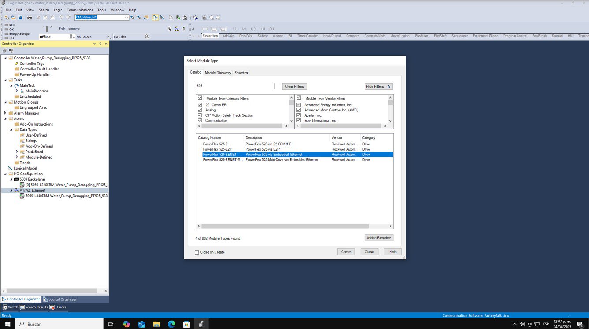Viewport: 589px width, 329px height.
Task: Click the Save toolbar icon
Action: click(20, 18)
